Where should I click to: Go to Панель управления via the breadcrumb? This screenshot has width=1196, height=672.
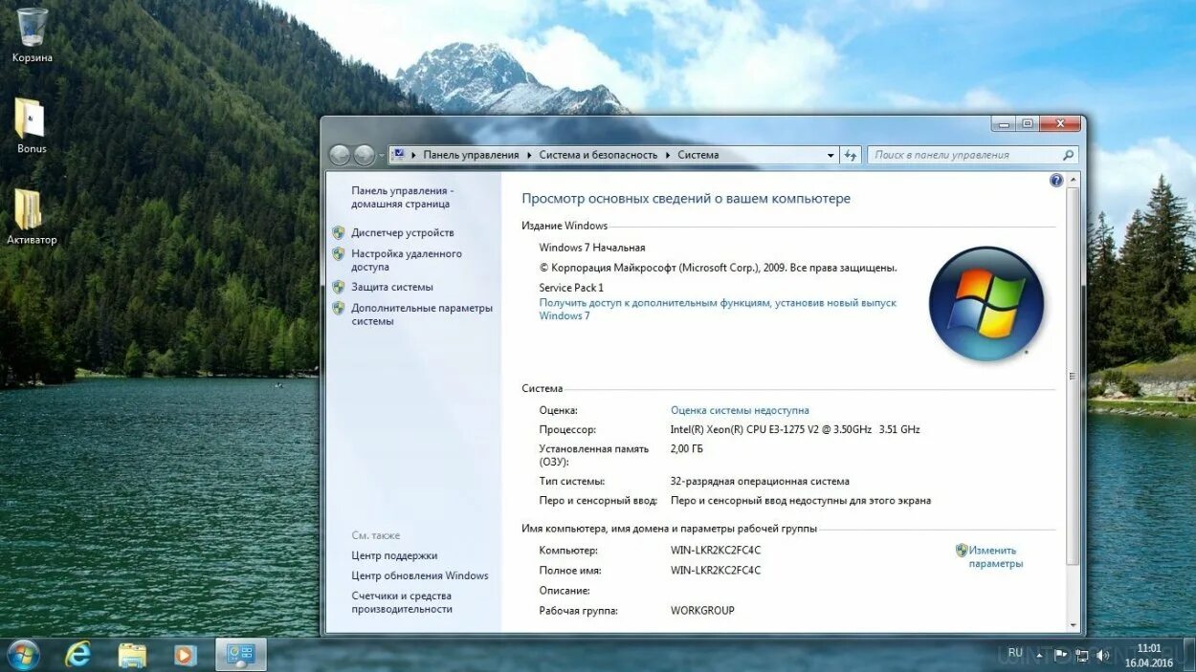tap(470, 154)
